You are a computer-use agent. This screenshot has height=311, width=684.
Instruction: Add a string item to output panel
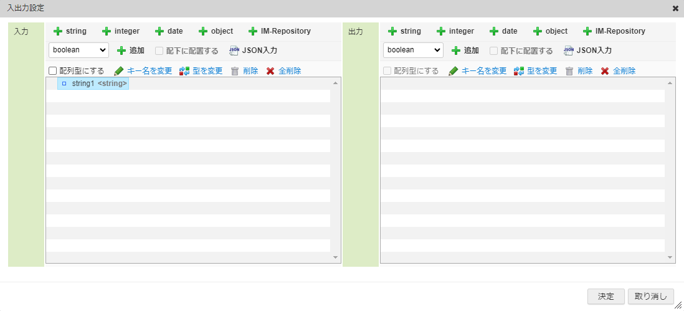[404, 31]
